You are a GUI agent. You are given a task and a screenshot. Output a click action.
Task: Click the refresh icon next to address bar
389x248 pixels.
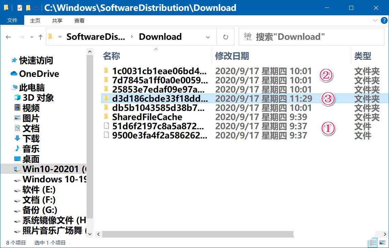coord(226,37)
